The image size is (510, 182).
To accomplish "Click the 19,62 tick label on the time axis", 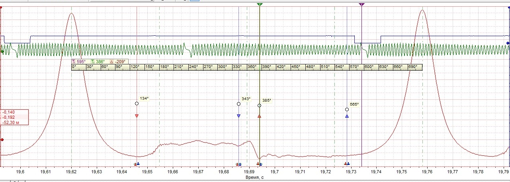I will pos(71,172).
